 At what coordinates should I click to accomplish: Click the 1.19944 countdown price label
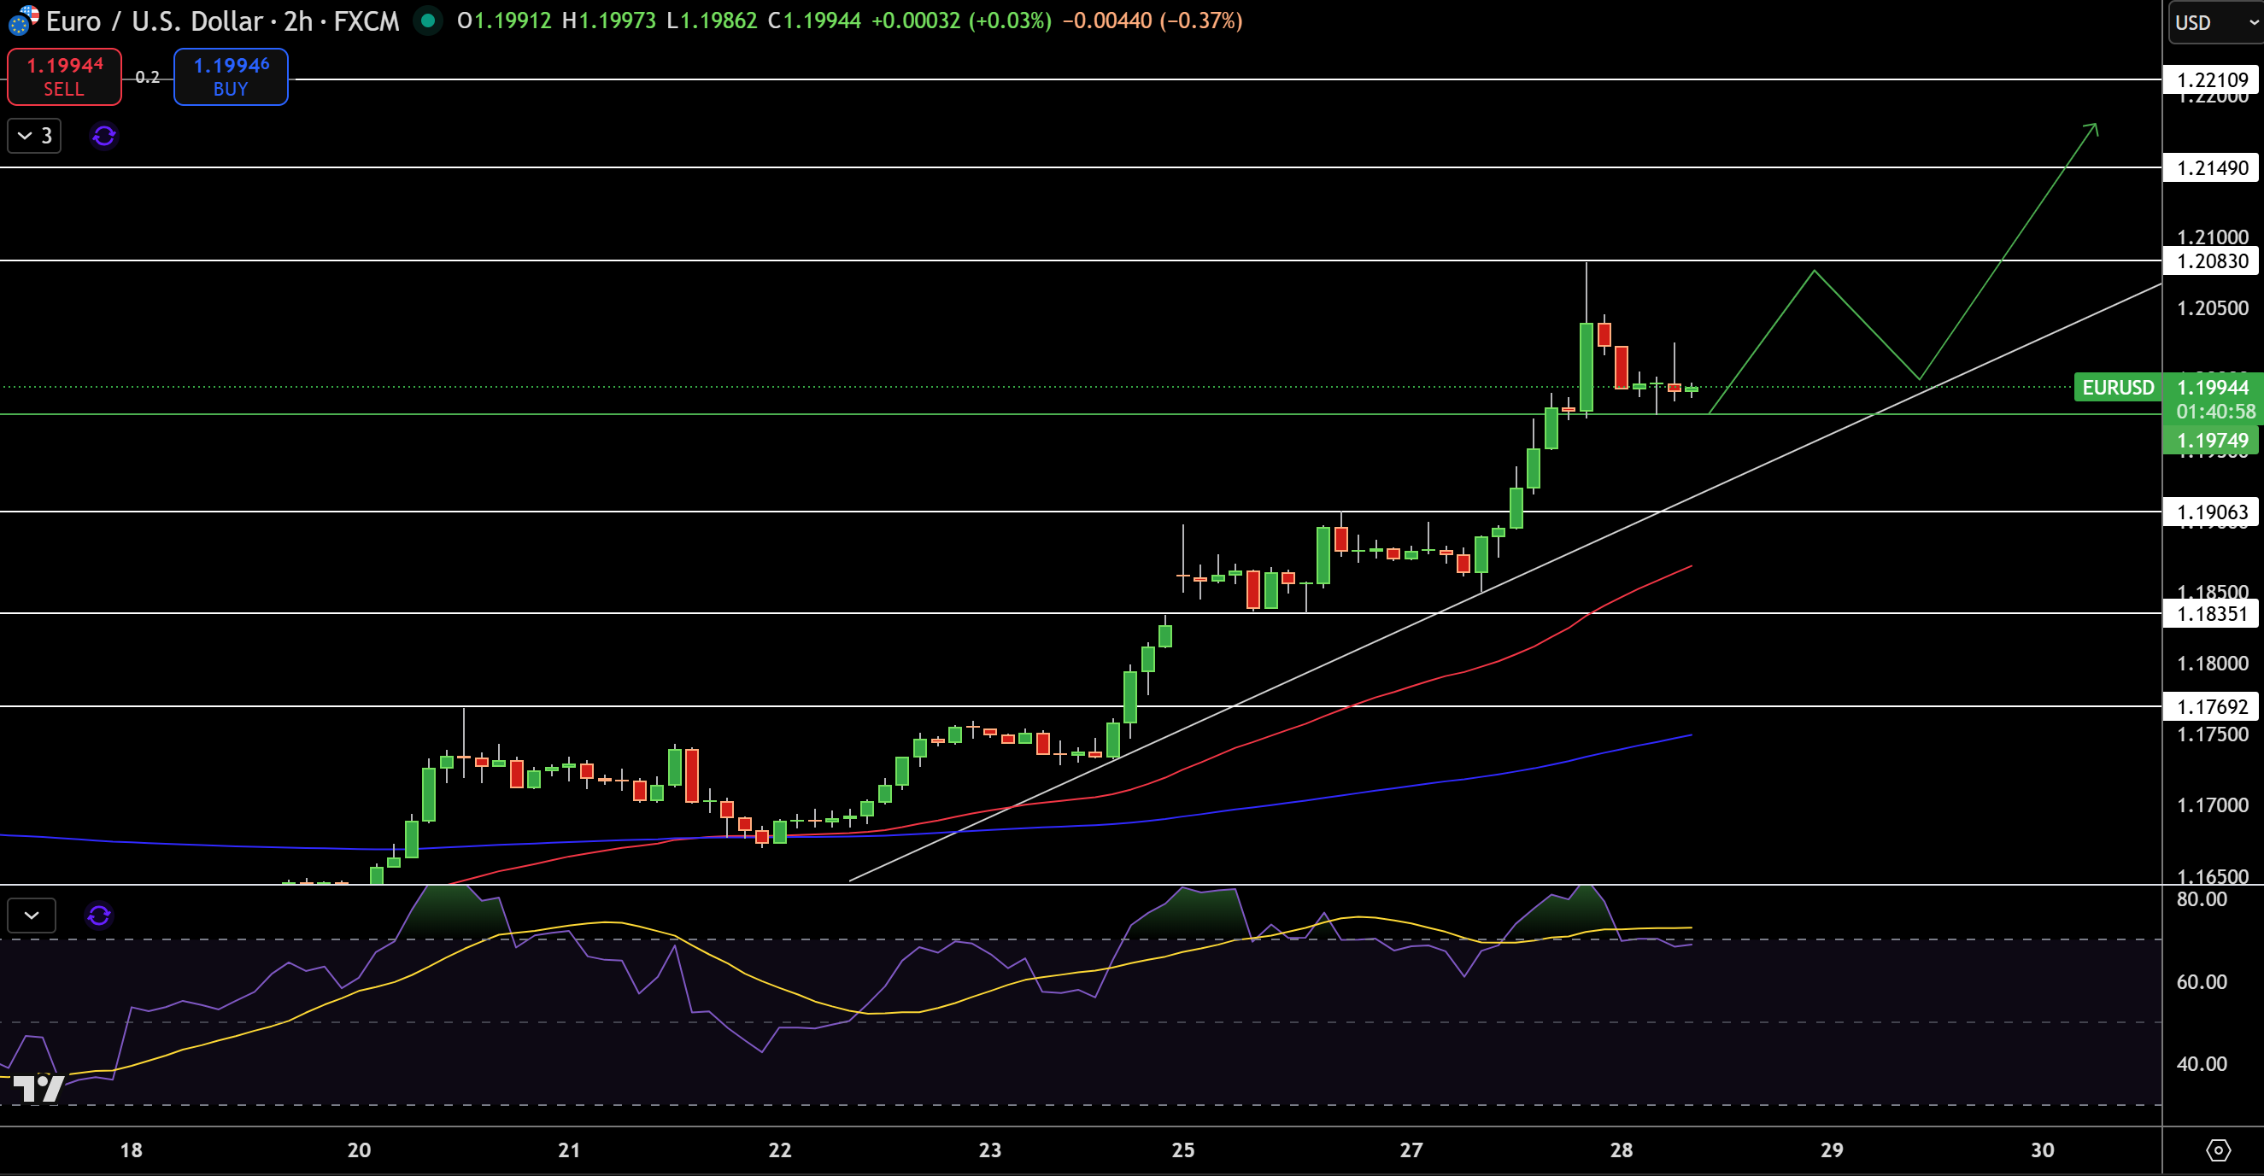tap(2211, 399)
